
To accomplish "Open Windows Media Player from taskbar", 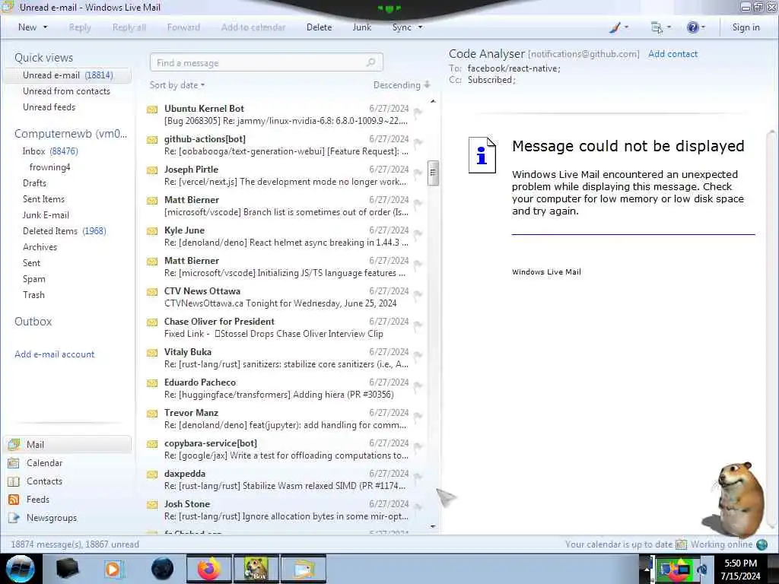I will 113,569.
